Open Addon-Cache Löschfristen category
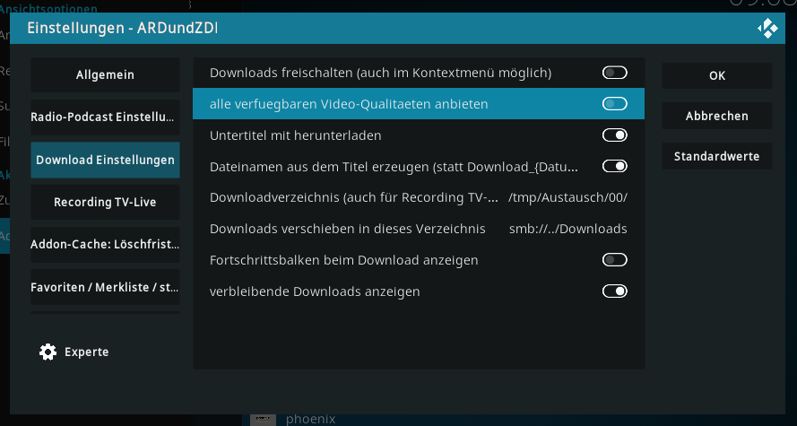The width and height of the screenshot is (797, 426). click(105, 245)
